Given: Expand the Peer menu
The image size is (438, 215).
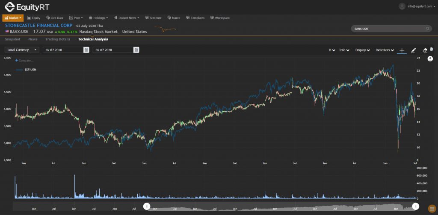Looking at the screenshot, I should [76, 18].
